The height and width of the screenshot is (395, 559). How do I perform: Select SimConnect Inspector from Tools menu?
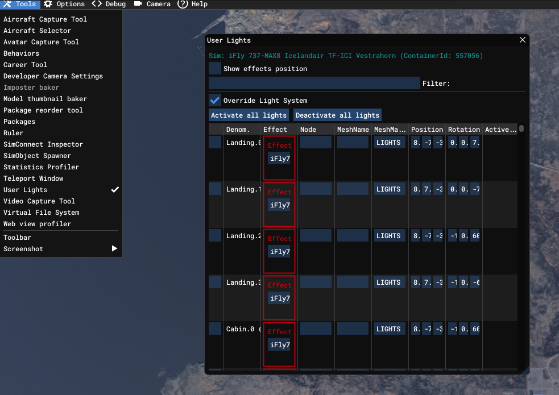pyautogui.click(x=43, y=144)
